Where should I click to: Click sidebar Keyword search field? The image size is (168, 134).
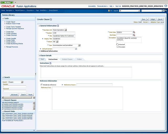15,91
